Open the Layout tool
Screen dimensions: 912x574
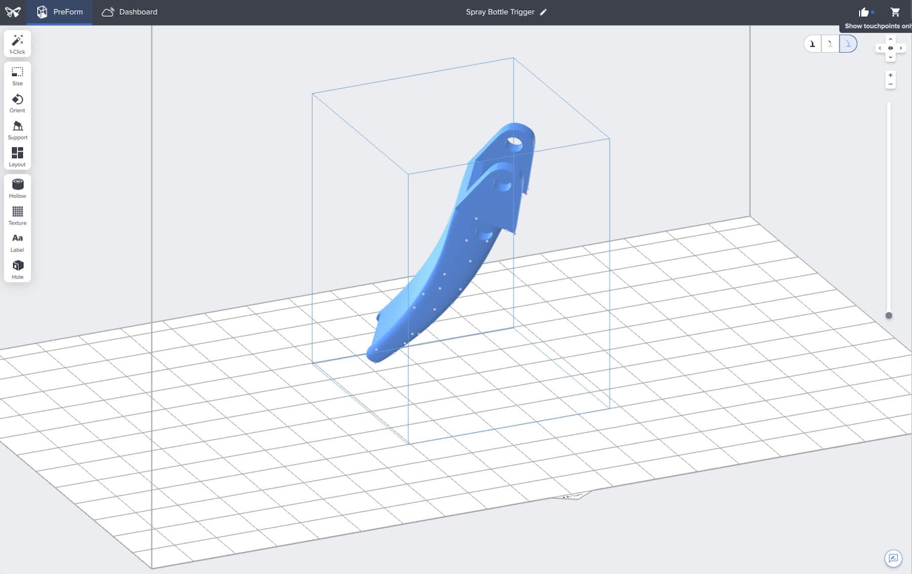pos(17,157)
